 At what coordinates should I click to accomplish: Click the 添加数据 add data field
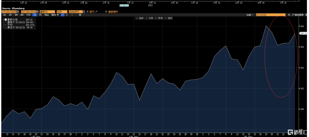click(271, 15)
